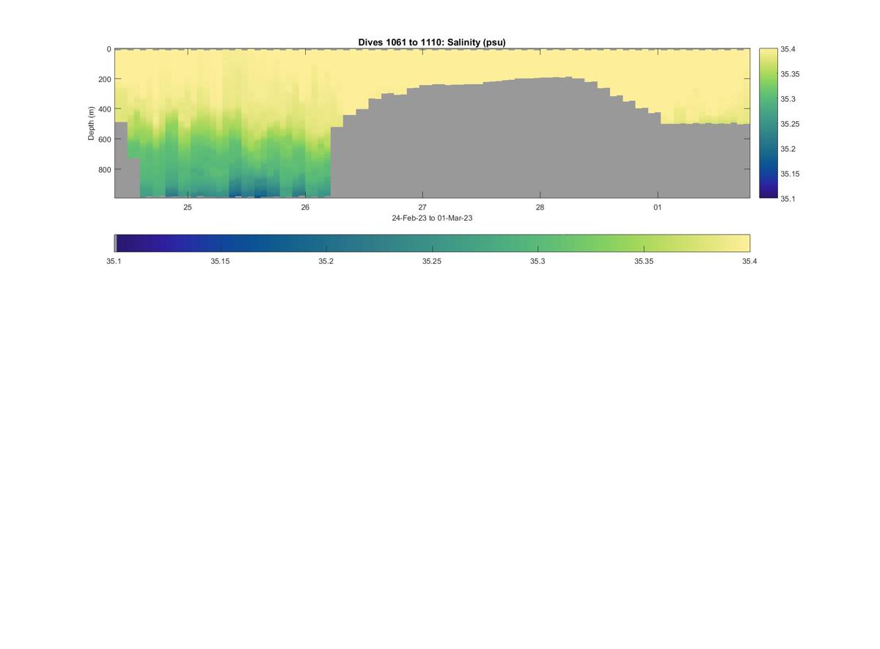Click horizontal colorbar label '35.1'
This screenshot has width=880, height=649.
pos(114,261)
